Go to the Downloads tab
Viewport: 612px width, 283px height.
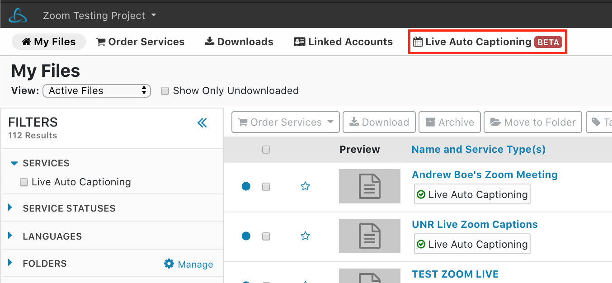[x=239, y=42]
